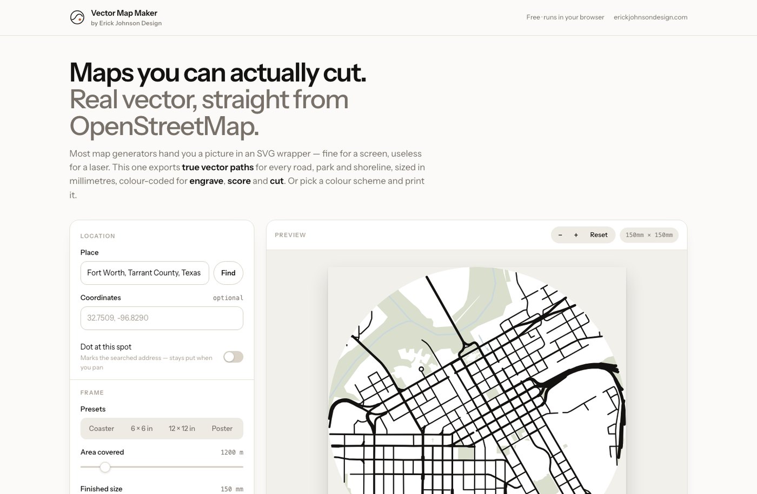
Task: Select the 6 × 6 in preset
Action: [x=142, y=429]
